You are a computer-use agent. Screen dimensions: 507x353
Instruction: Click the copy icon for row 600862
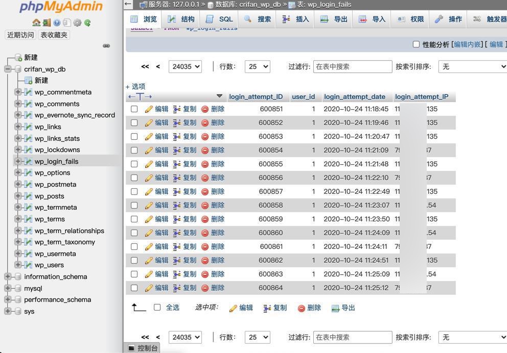(176, 260)
